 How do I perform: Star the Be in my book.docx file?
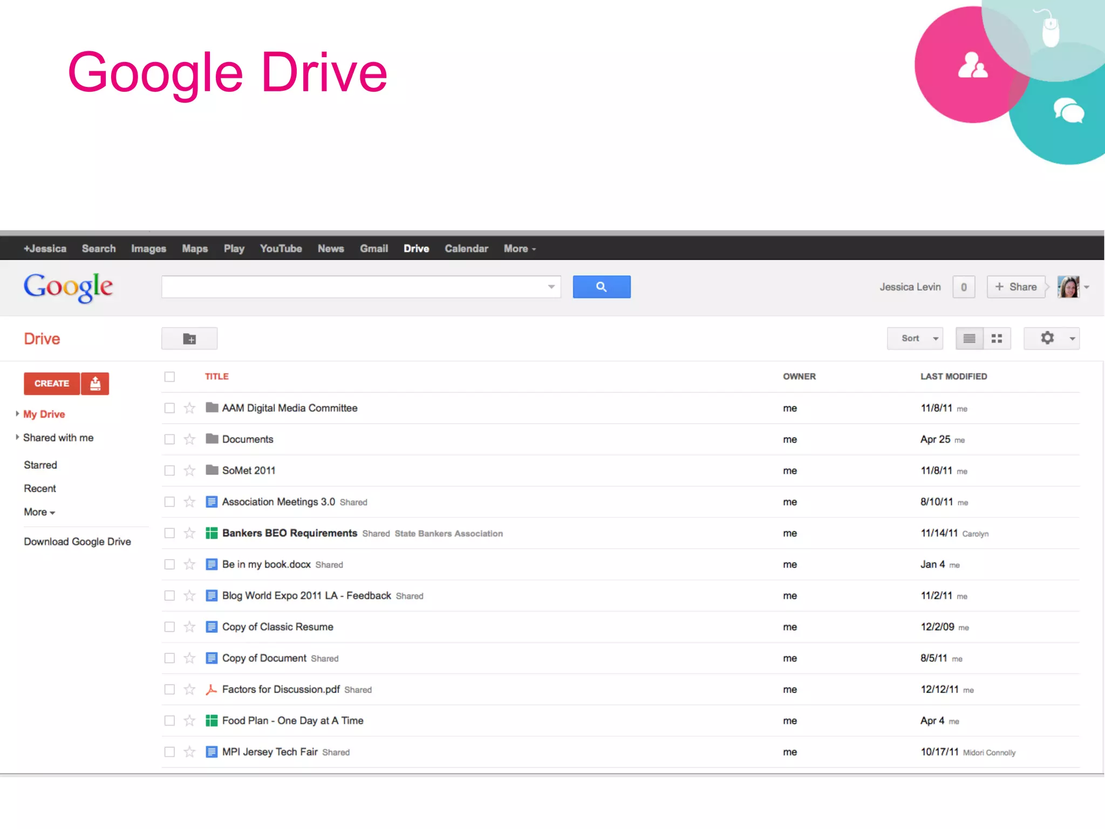189,565
